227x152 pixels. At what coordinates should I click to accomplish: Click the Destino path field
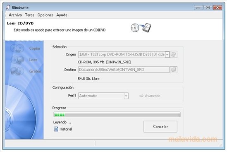[x=124, y=70]
